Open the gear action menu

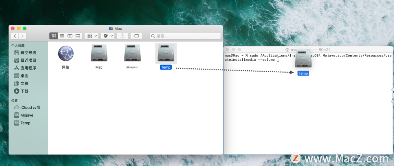tap(107, 36)
